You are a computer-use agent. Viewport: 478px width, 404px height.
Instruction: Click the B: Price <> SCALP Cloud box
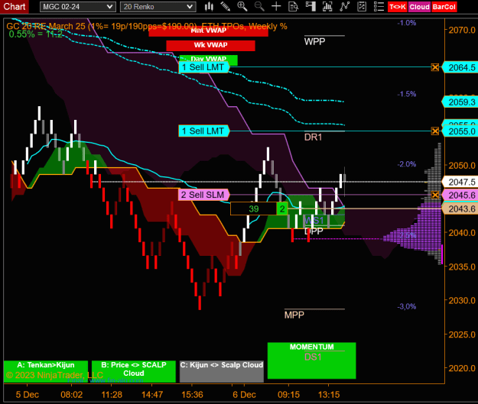click(134, 371)
